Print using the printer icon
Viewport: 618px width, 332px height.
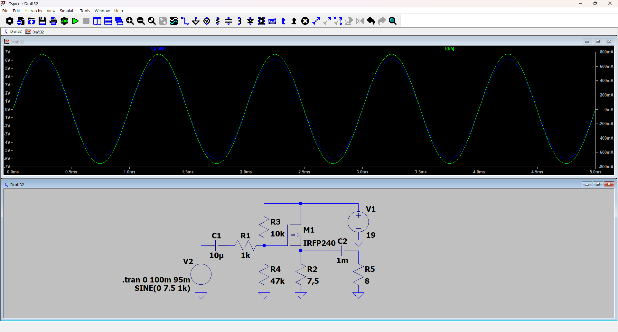tap(53, 21)
